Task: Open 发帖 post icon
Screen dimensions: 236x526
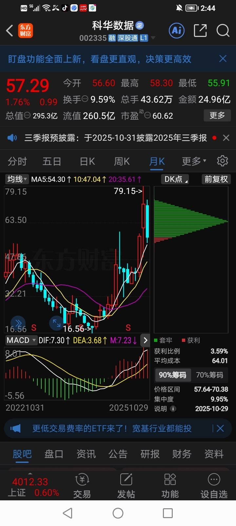Action: coord(126,486)
